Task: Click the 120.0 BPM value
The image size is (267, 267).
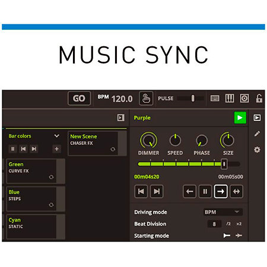Action: (x=122, y=99)
